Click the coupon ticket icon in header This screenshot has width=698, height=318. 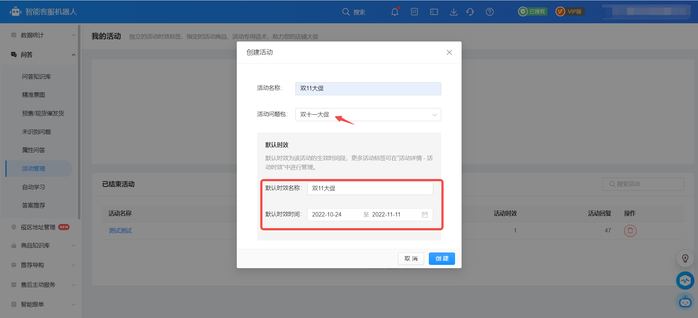pyautogui.click(x=434, y=12)
